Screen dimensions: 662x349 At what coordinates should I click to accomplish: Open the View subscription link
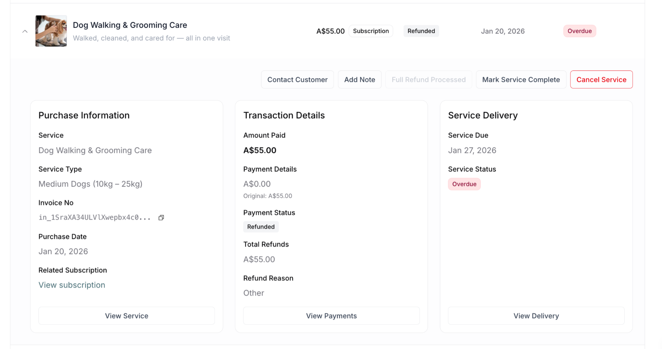tap(72, 285)
